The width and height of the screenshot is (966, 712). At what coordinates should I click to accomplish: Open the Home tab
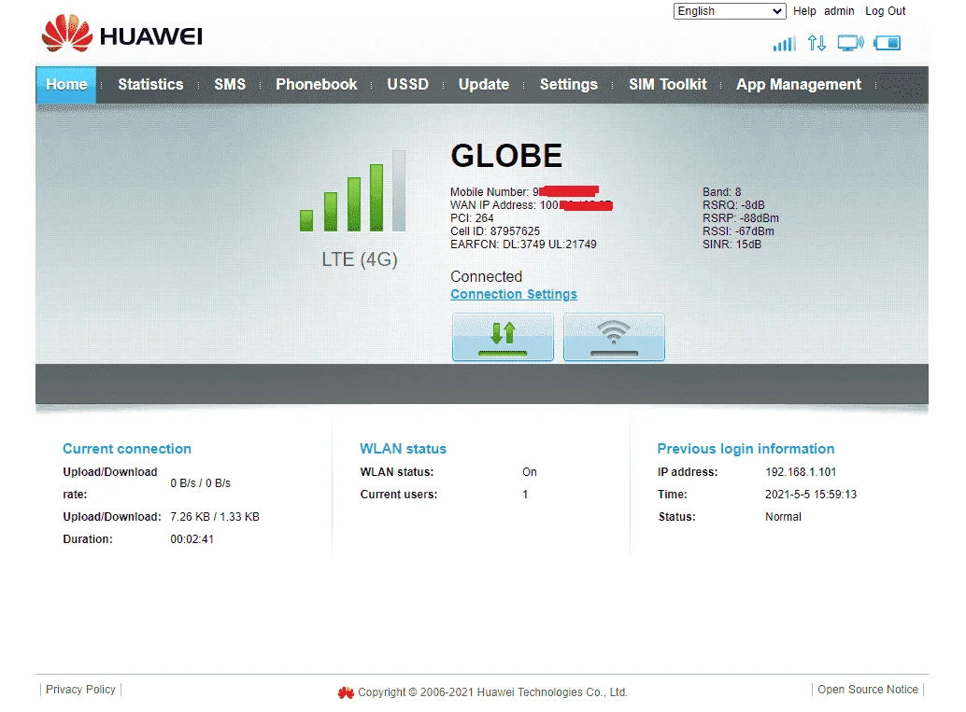(x=66, y=84)
